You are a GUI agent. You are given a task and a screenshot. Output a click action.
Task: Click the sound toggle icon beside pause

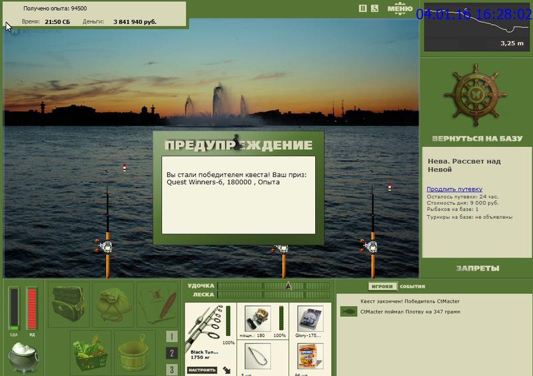[374, 9]
